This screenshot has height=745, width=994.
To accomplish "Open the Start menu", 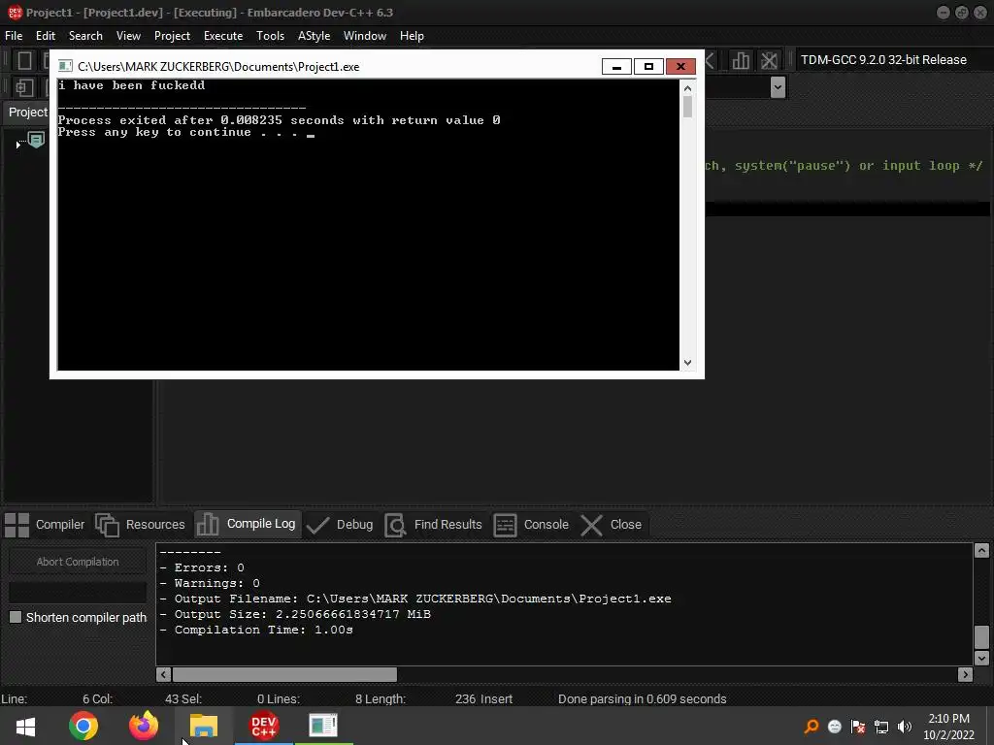I will pos(25,726).
